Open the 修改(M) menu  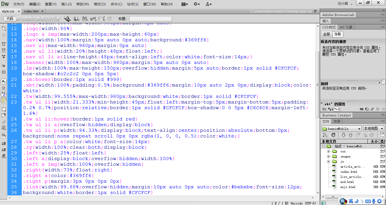pyautogui.click(x=83, y=4)
